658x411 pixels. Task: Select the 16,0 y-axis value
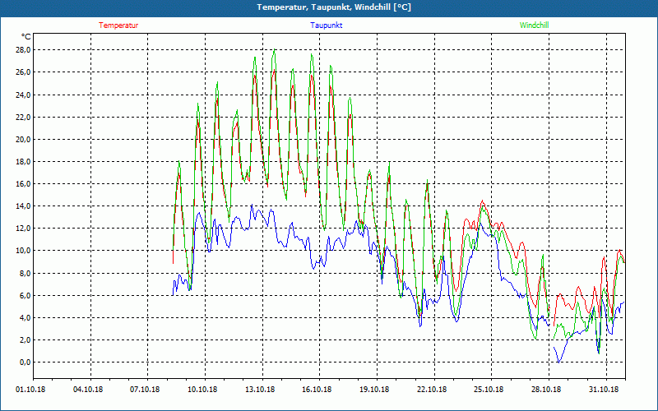(x=23, y=183)
